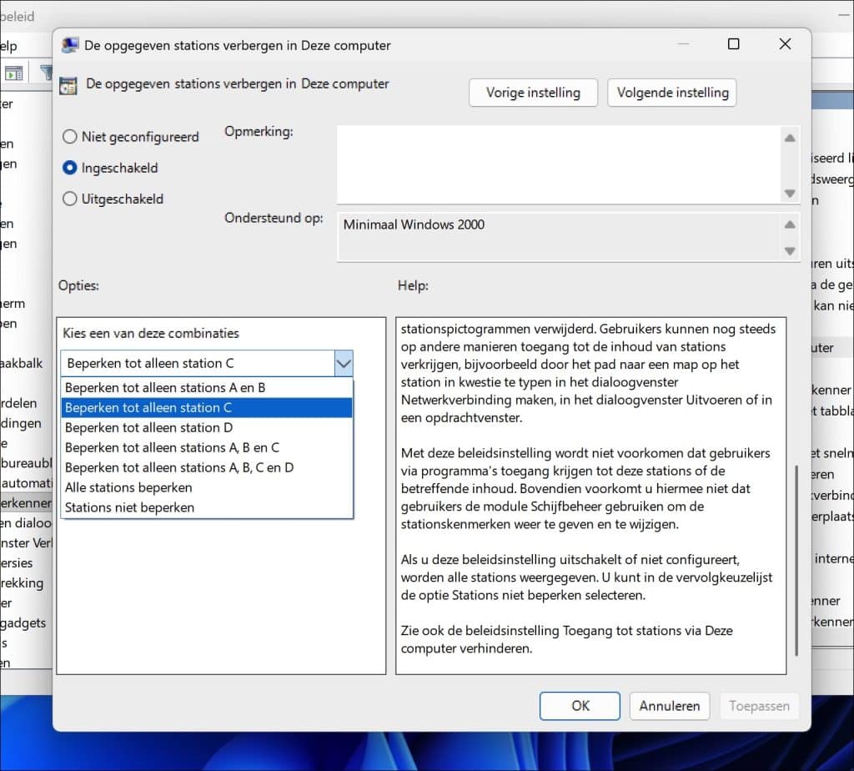Viewport: 854px width, 771px height.
Task: Apply changes with the 'Toepassen' button
Action: click(x=759, y=705)
